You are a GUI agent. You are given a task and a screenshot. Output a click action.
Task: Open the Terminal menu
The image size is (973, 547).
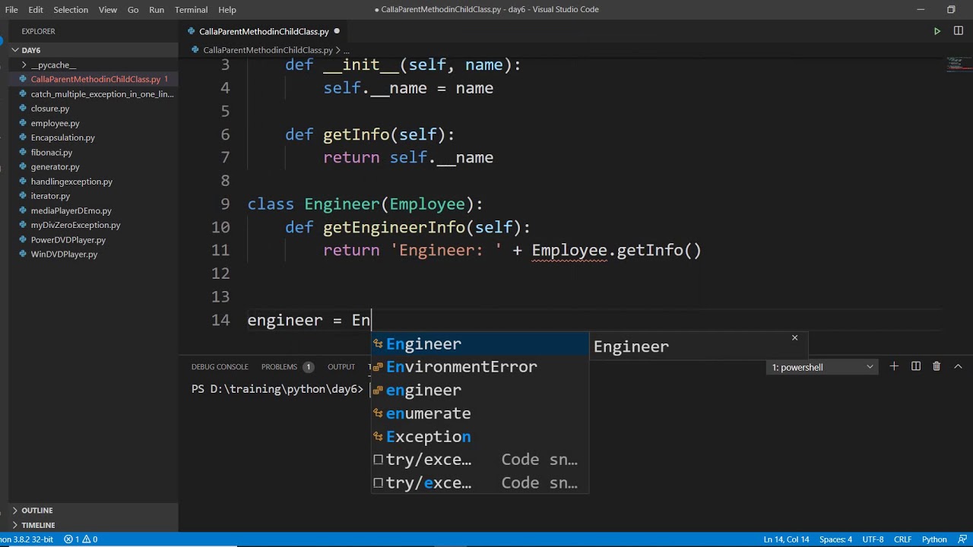pyautogui.click(x=191, y=9)
